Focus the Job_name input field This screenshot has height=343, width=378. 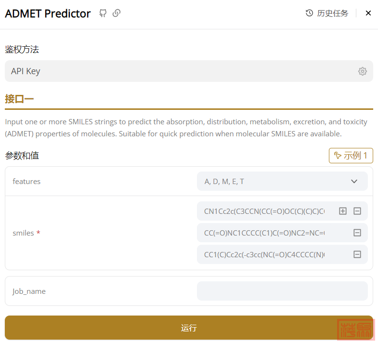tap(282, 291)
